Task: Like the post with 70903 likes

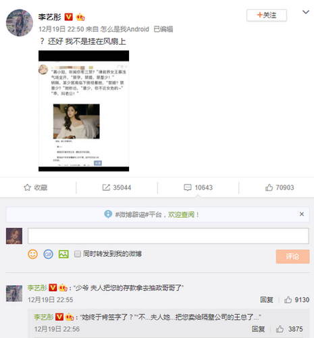Action: pyautogui.click(x=269, y=187)
